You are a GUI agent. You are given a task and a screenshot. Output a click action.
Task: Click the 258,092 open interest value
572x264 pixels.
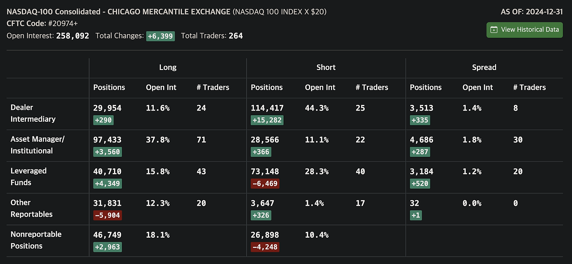point(72,36)
